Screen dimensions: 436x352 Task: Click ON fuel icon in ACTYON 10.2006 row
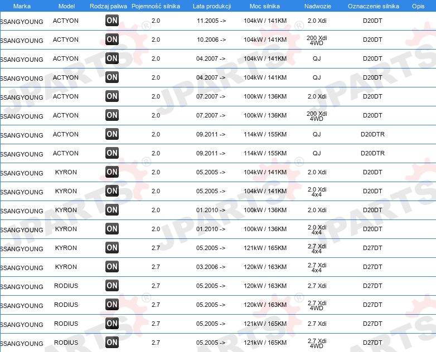[x=112, y=40]
